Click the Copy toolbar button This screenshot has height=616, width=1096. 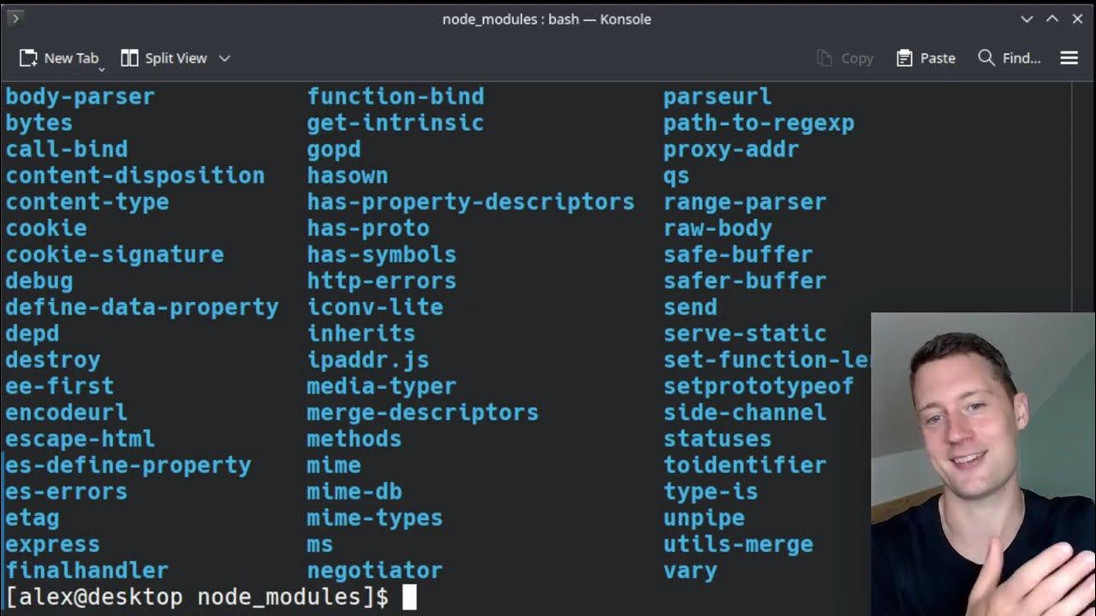845,58
